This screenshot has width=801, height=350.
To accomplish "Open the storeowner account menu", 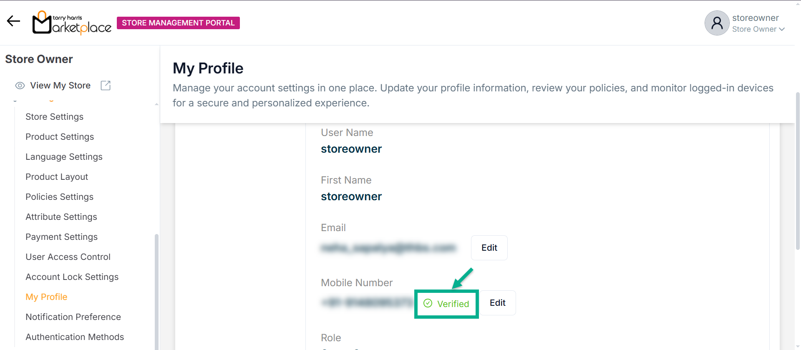I will click(x=755, y=18).
